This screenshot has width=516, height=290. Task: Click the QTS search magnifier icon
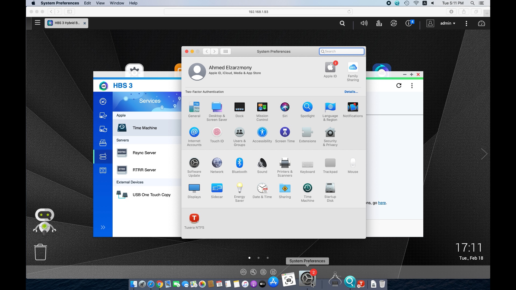click(342, 23)
